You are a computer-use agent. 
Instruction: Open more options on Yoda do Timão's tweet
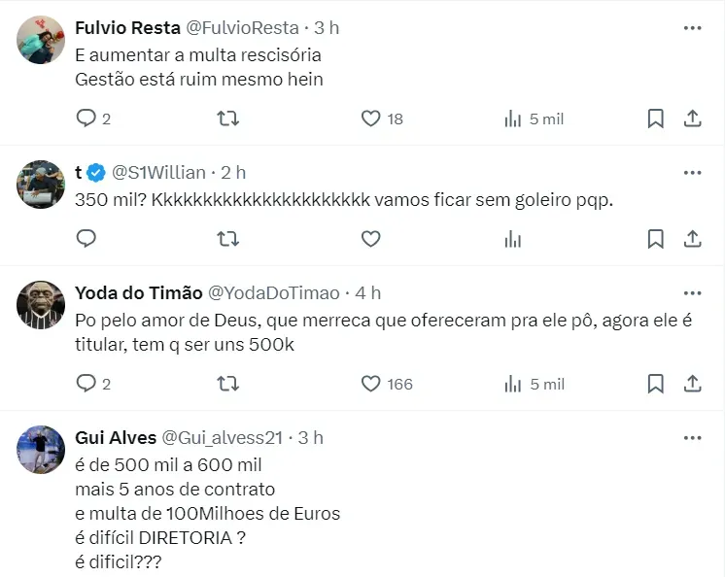tap(692, 292)
